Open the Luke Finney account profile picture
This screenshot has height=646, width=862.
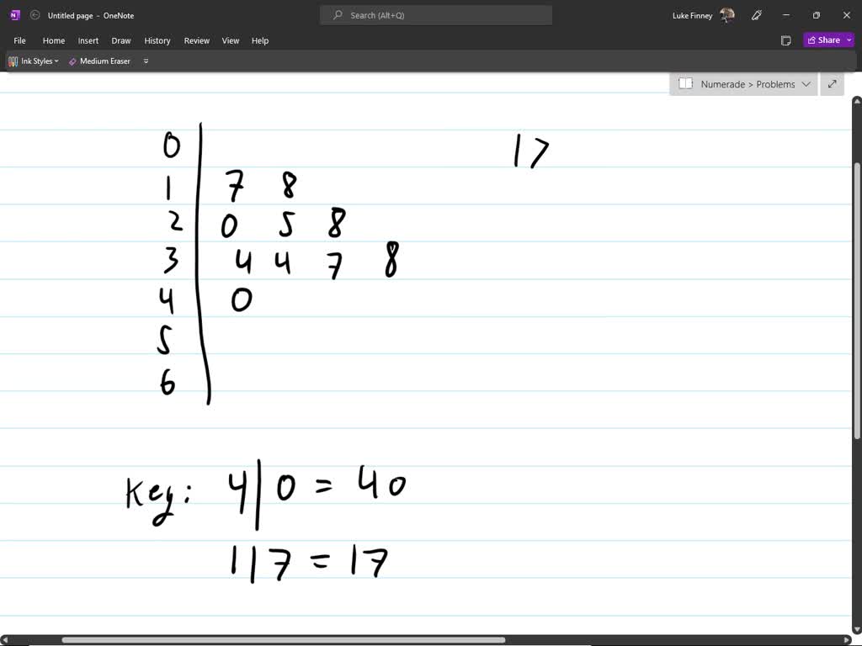click(726, 15)
